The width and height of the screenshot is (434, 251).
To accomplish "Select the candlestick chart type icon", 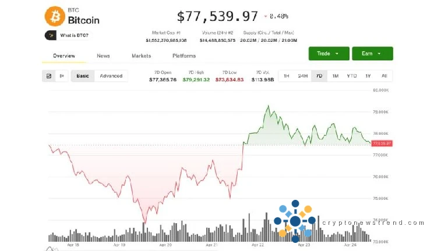I will click(x=62, y=76).
